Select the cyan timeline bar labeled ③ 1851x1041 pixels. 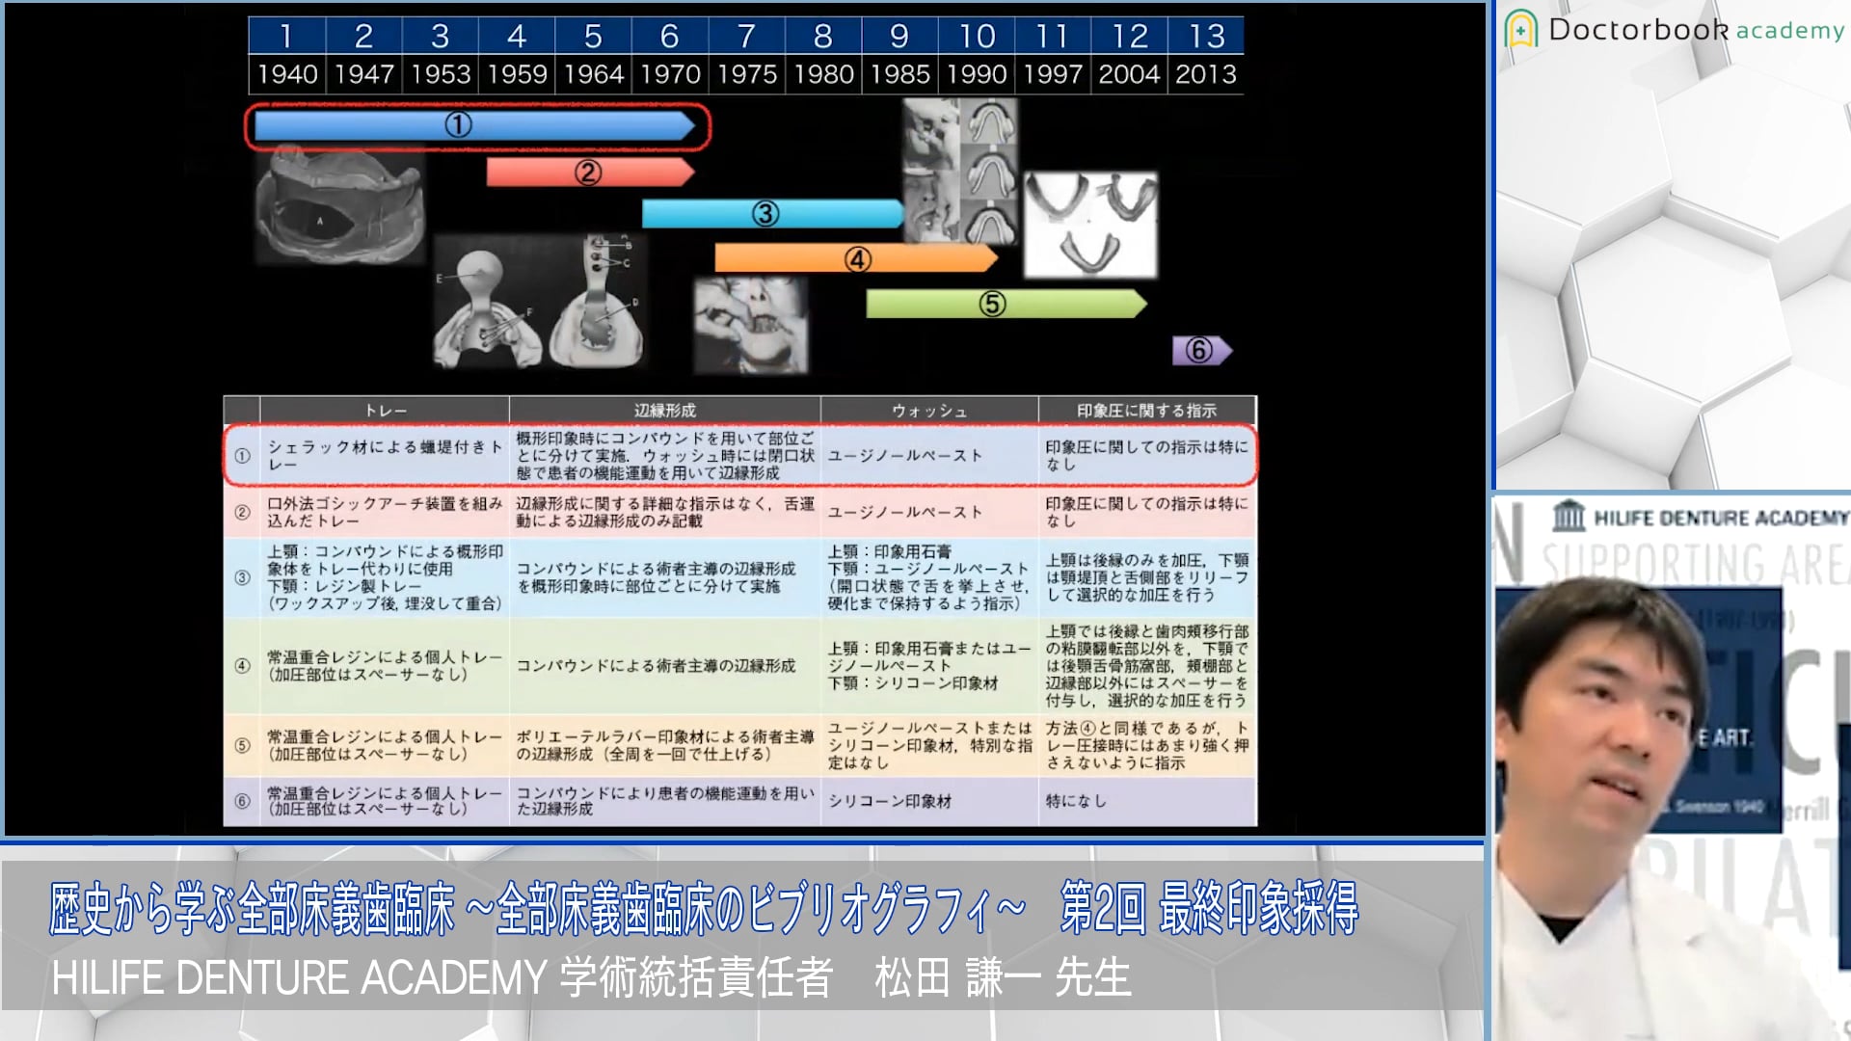coord(773,214)
